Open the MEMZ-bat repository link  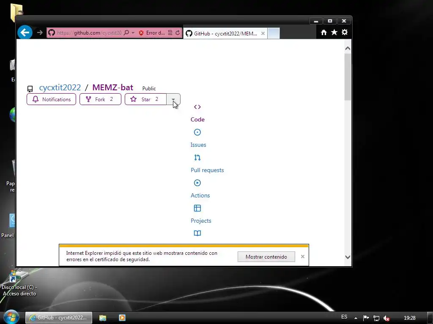click(112, 87)
